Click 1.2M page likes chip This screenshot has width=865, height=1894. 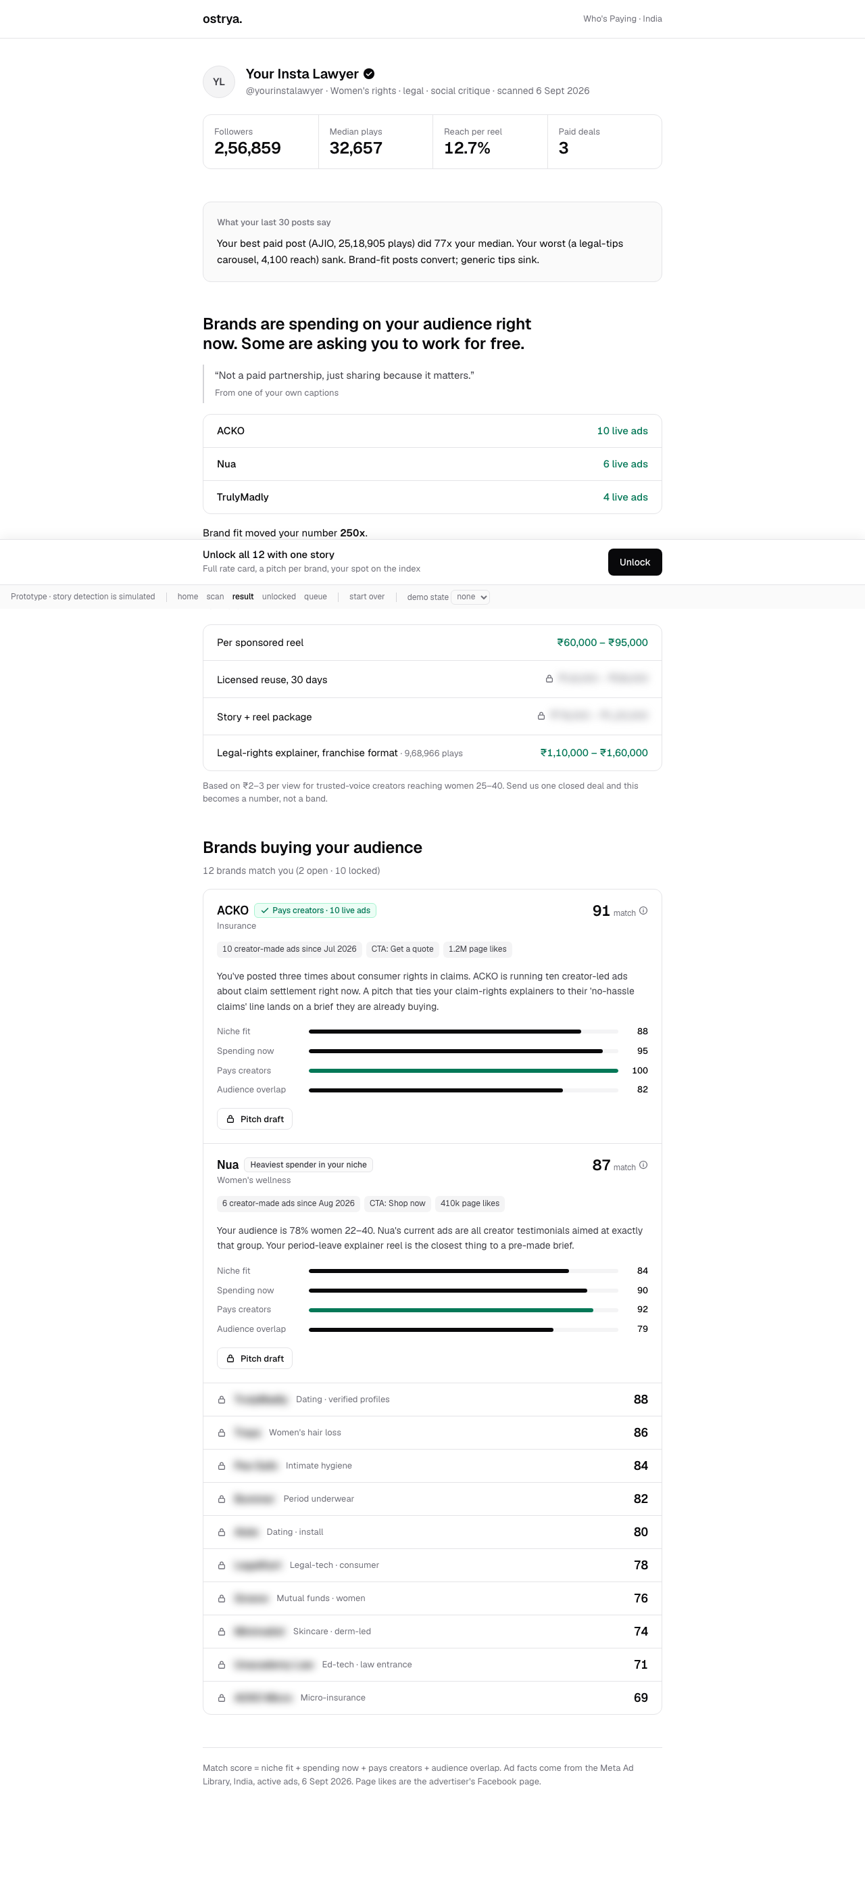click(477, 949)
